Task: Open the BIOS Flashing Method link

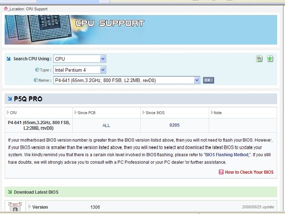Action: click(x=227, y=155)
